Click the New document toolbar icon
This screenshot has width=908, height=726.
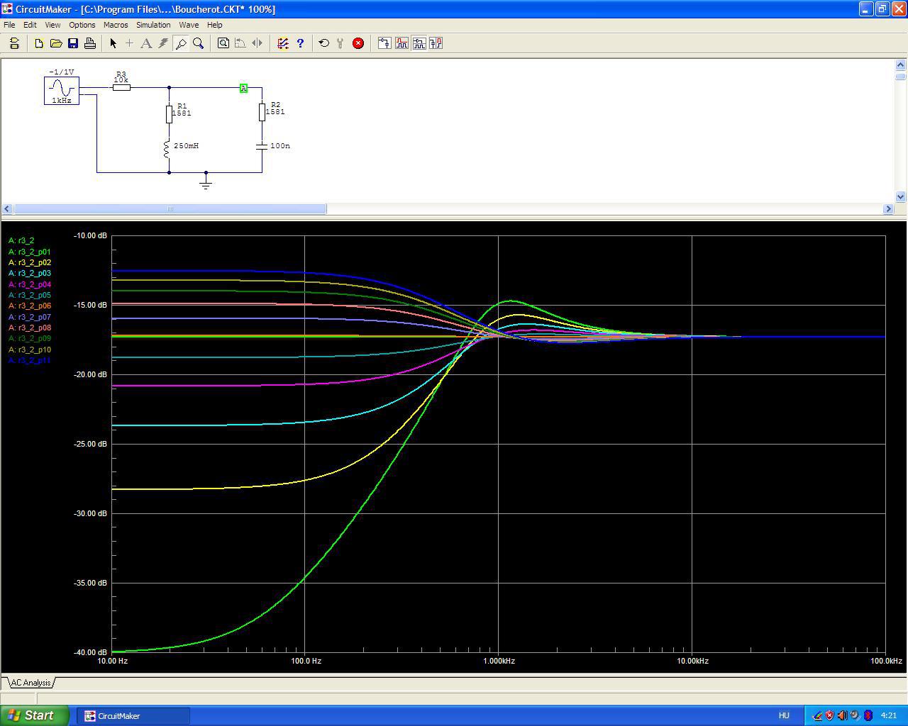(39, 43)
